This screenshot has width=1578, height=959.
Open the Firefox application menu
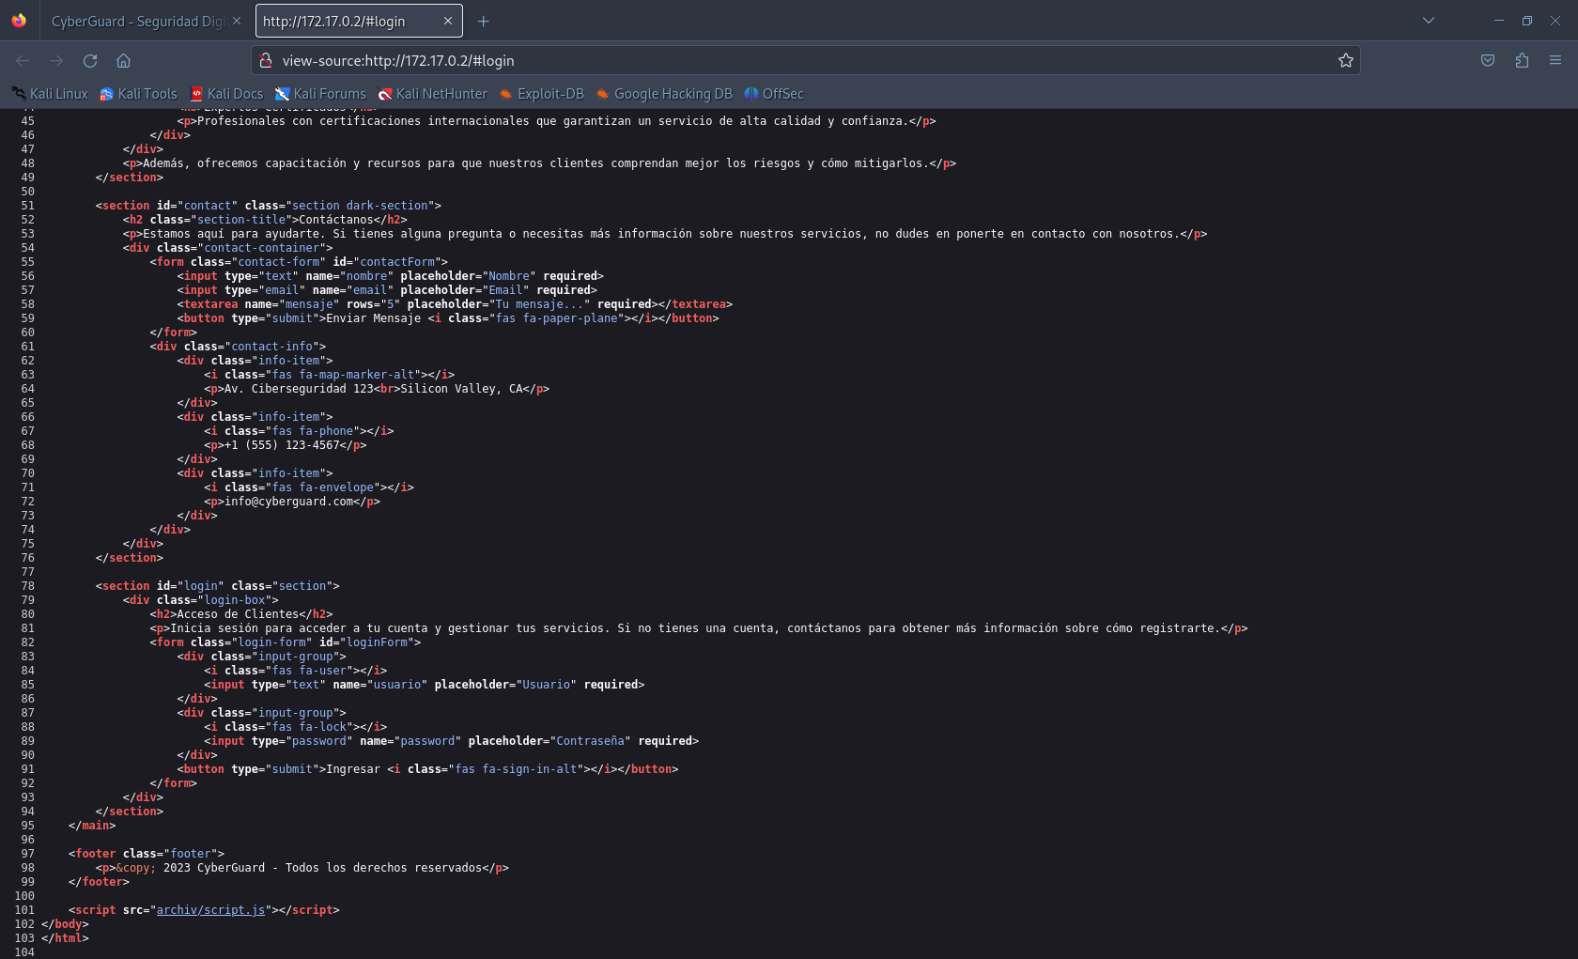tap(1555, 60)
